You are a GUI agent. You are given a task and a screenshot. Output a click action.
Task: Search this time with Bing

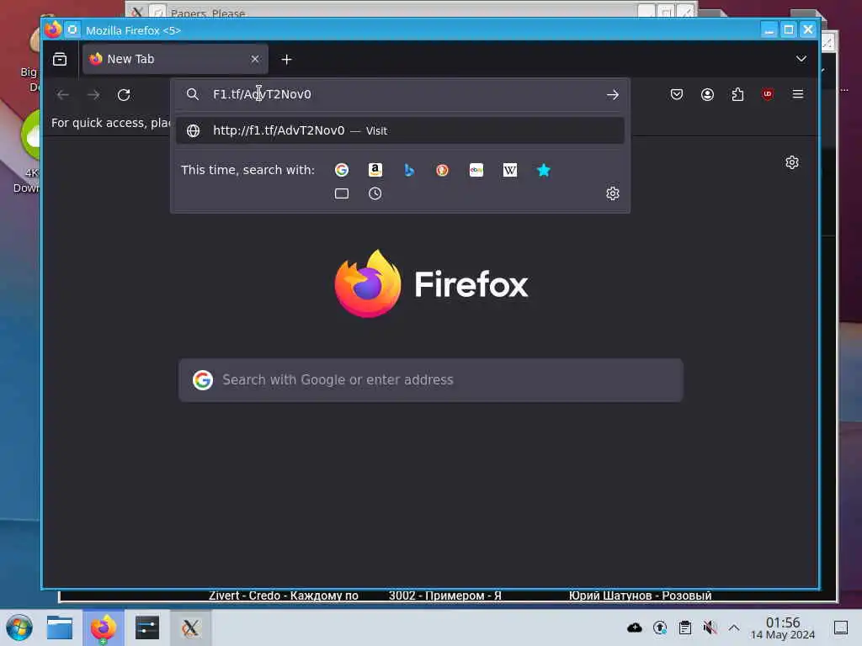tap(409, 170)
